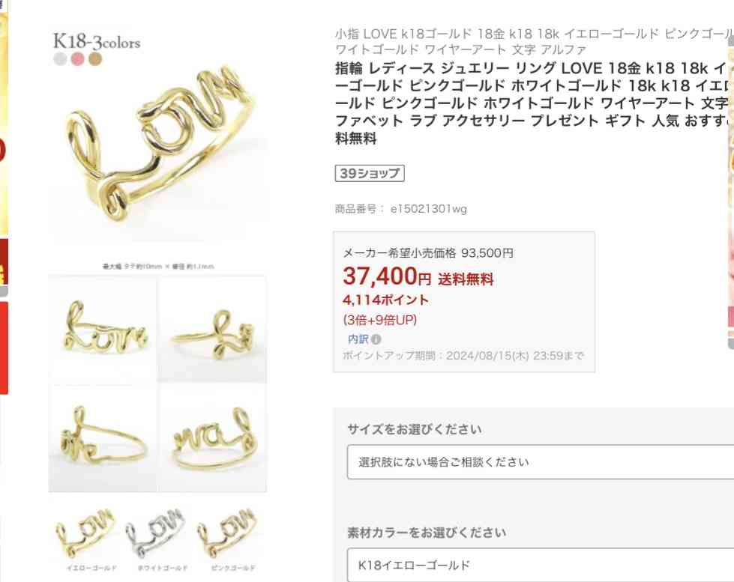
Task: Click the front-view love ring photo
Action: [x=103, y=330]
